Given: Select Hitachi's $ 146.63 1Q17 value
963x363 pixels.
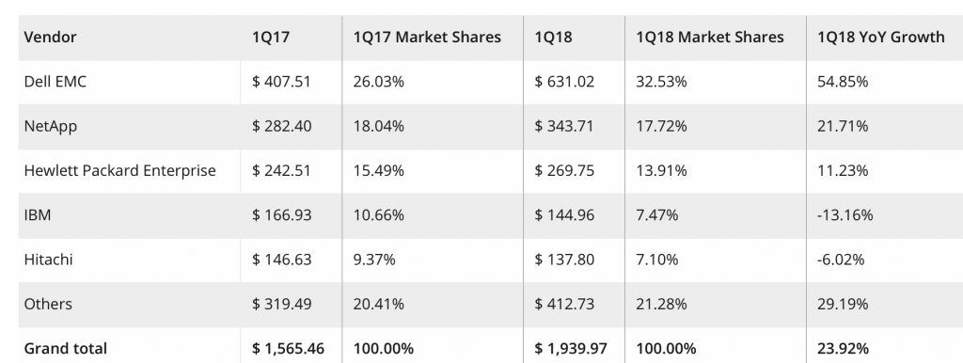Looking at the screenshot, I should [281, 260].
